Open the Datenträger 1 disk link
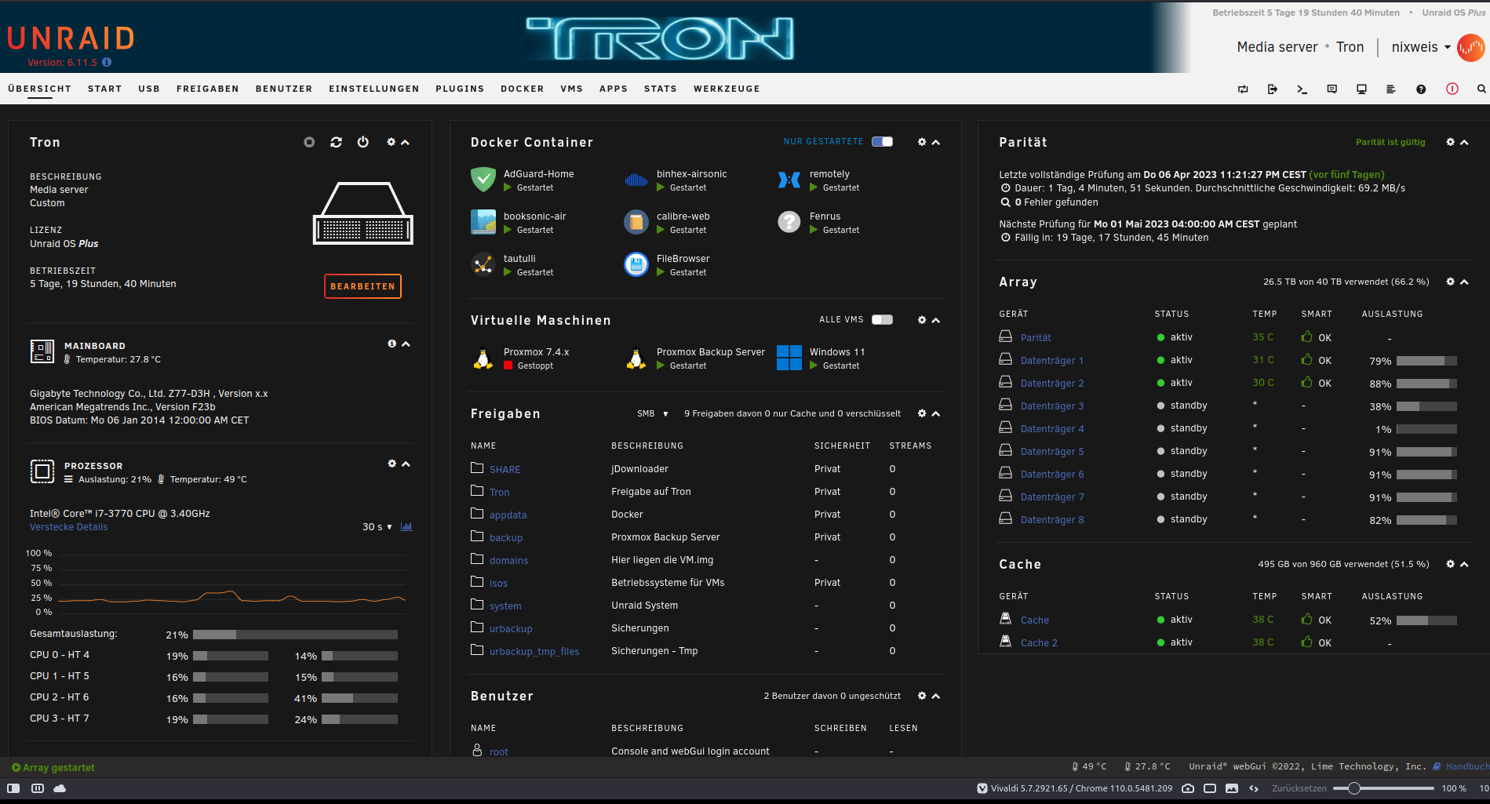Viewport: 1490px width, 804px height. pyautogui.click(x=1051, y=361)
